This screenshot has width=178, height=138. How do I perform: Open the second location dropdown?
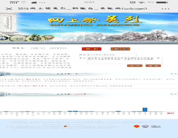click(56, 48)
